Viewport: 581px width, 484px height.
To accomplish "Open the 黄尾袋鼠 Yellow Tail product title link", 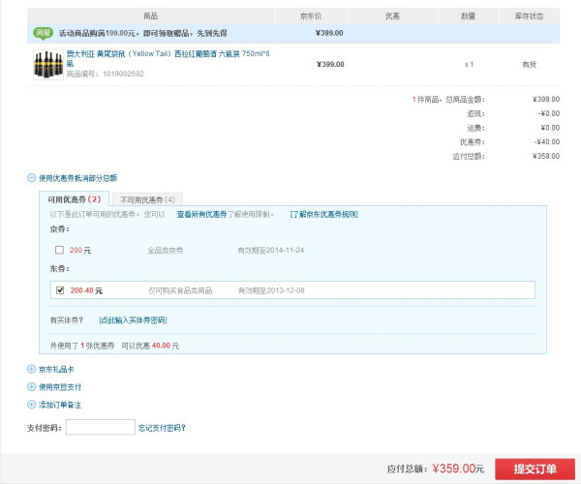I will [x=168, y=58].
